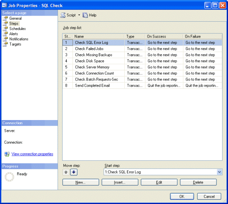The image size is (228, 204).
Task: Switch to the Schedules page
Action: (18, 29)
